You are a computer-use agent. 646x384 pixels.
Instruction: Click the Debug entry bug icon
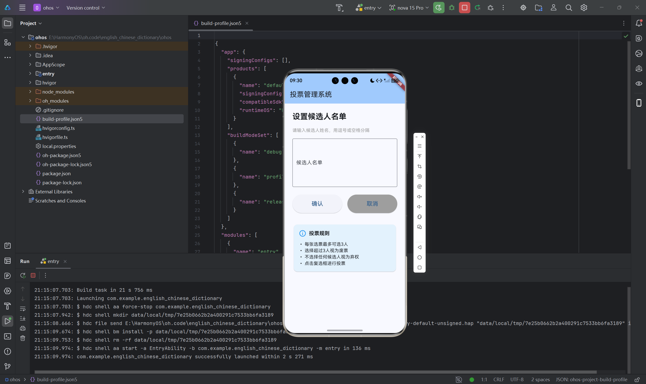click(451, 8)
